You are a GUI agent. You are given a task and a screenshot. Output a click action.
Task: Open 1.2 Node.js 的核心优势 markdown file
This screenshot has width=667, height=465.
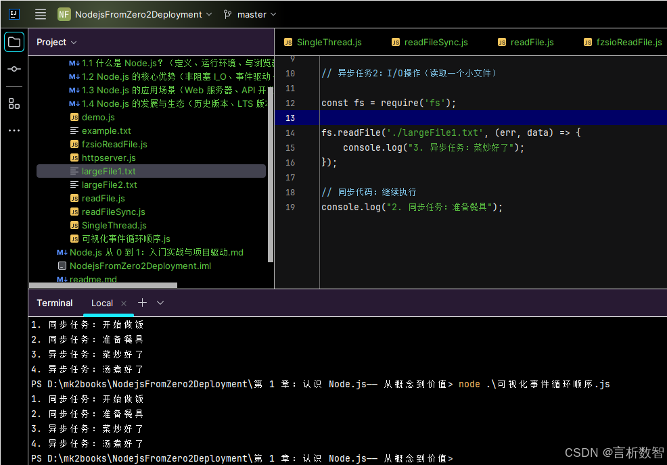(x=171, y=77)
